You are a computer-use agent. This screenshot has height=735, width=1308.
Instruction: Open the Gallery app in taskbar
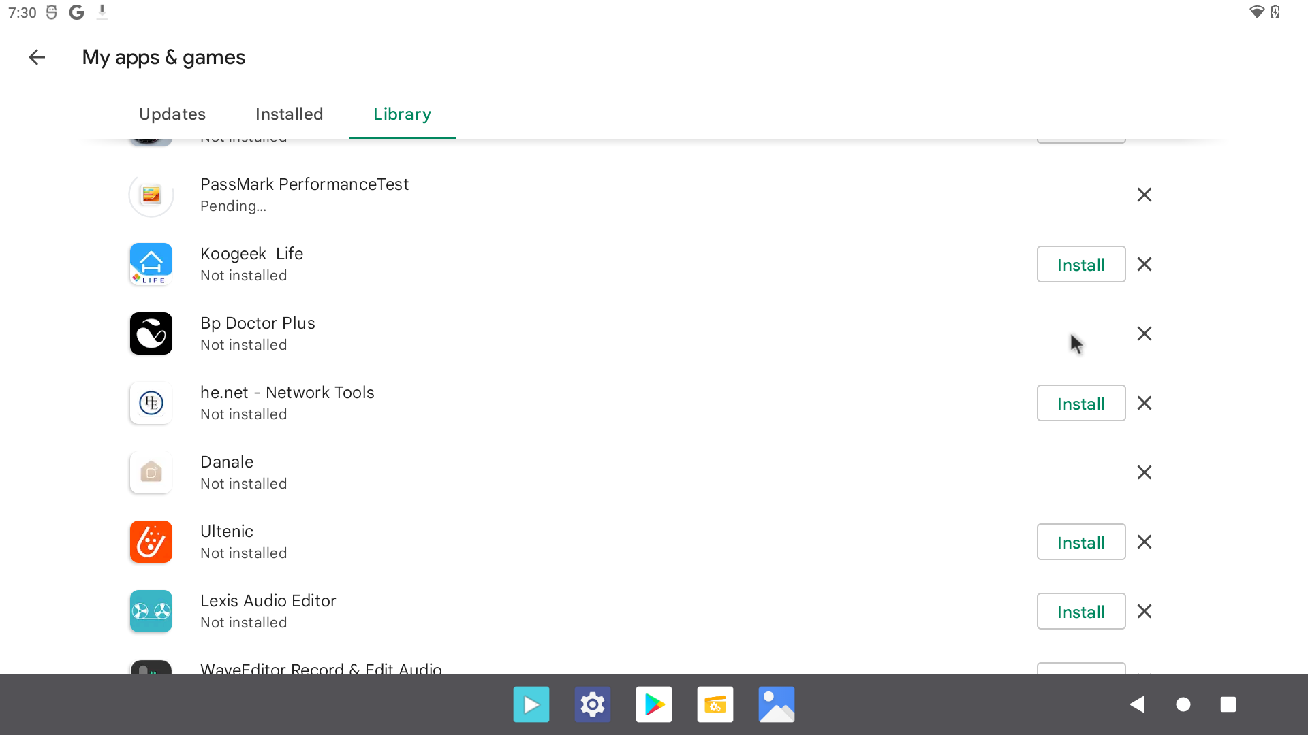pos(777,704)
